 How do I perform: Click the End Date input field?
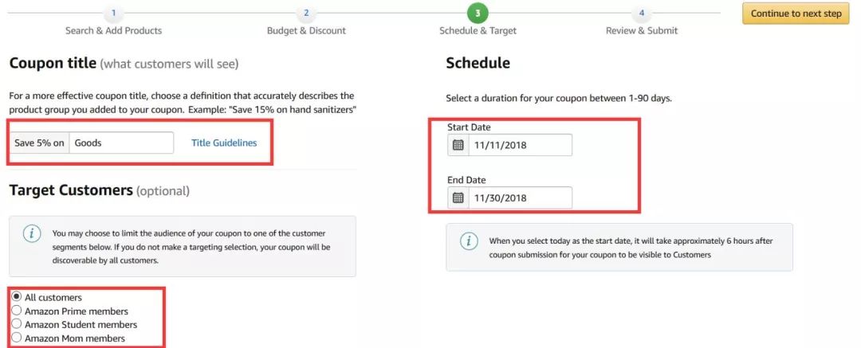point(519,197)
